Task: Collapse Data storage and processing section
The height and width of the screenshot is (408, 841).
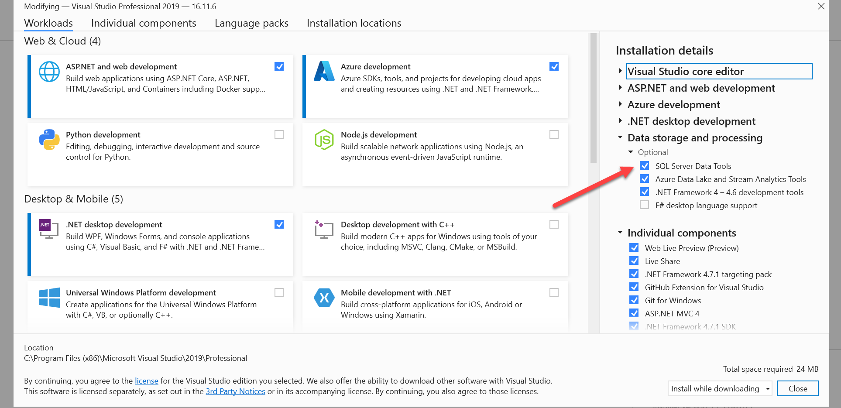Action: (620, 137)
